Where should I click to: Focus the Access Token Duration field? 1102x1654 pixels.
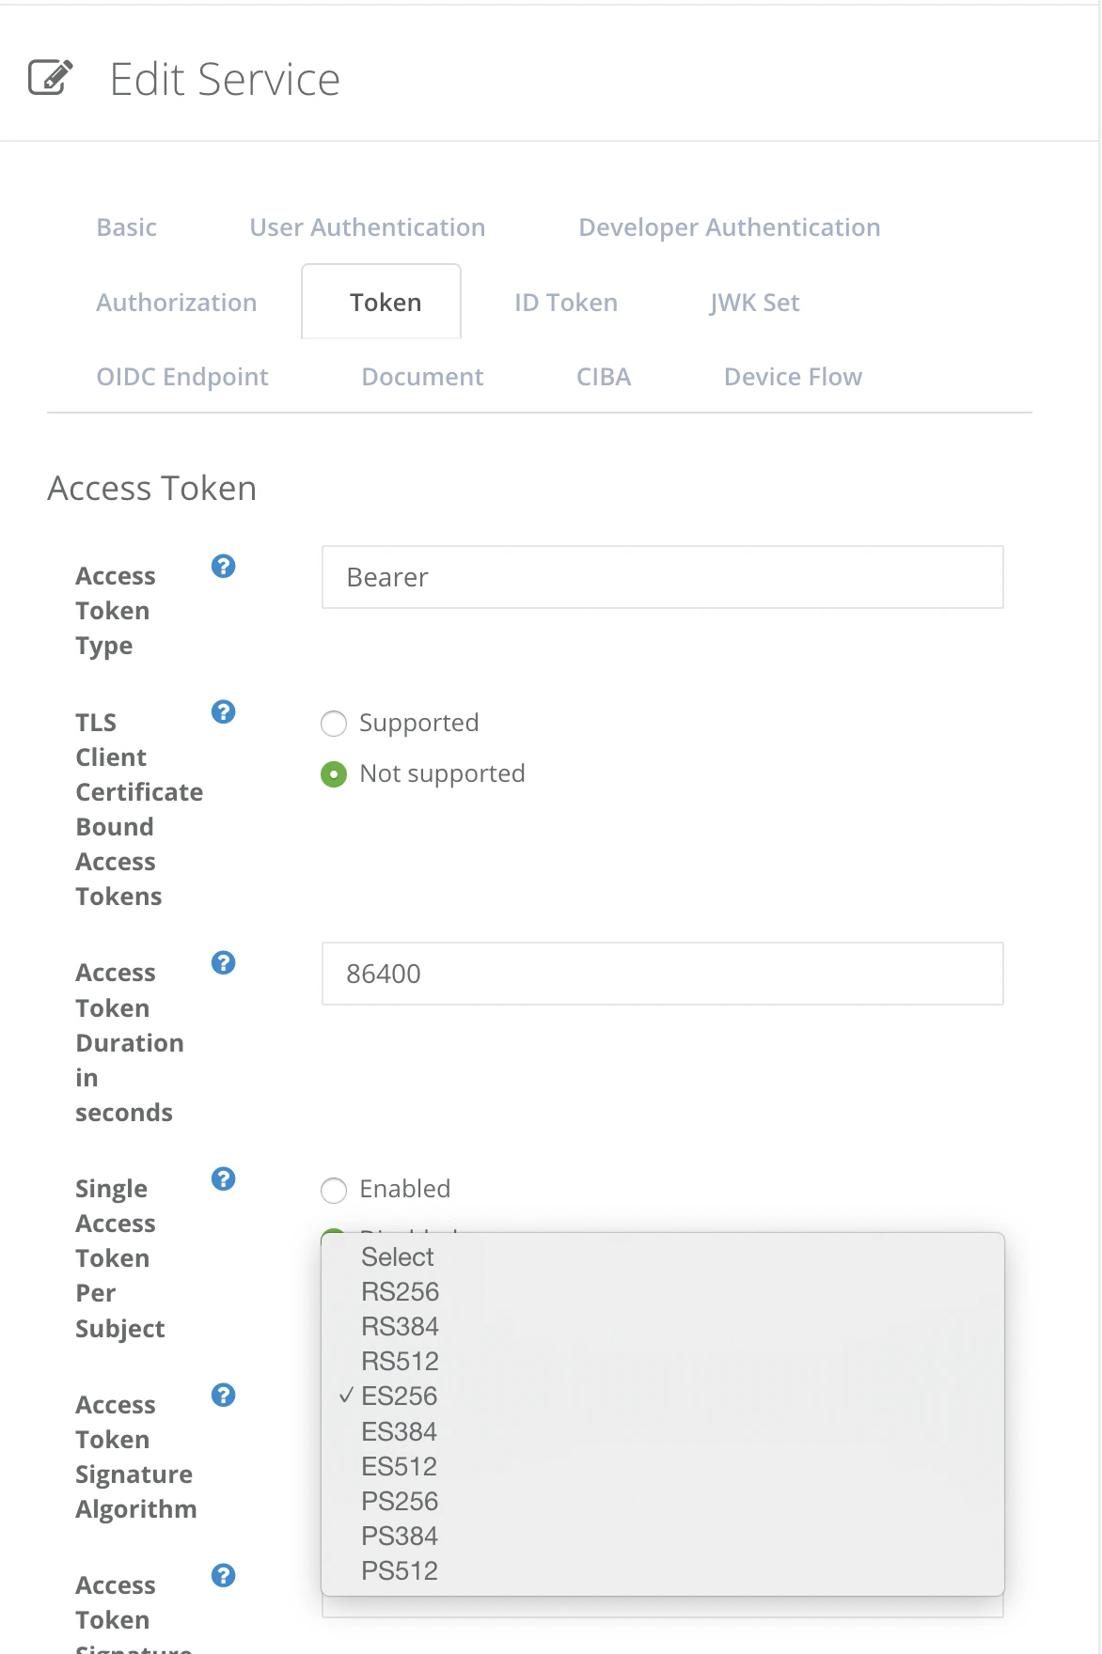tap(662, 974)
